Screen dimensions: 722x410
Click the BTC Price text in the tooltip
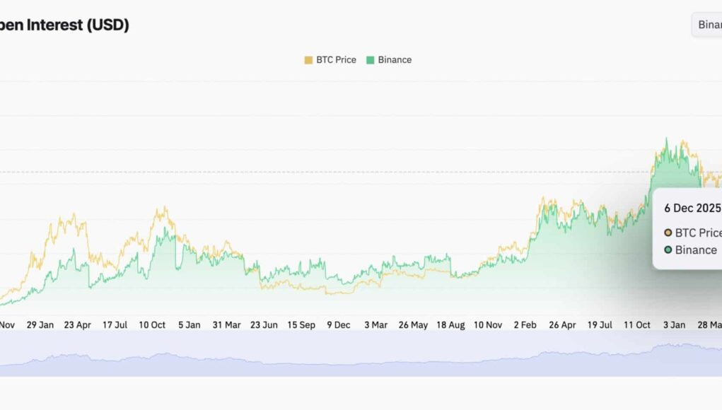[x=698, y=233]
